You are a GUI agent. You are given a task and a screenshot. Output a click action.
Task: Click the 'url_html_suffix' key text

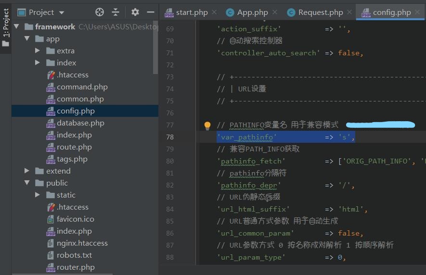pyautogui.click(x=253, y=209)
